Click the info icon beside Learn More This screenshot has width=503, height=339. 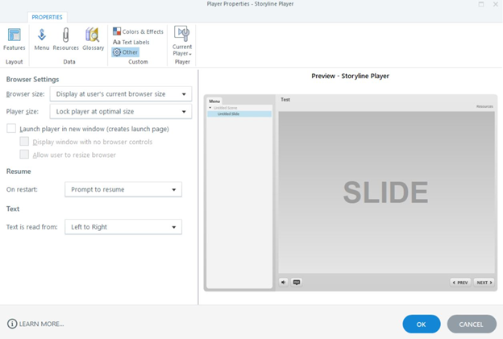pyautogui.click(x=12, y=324)
